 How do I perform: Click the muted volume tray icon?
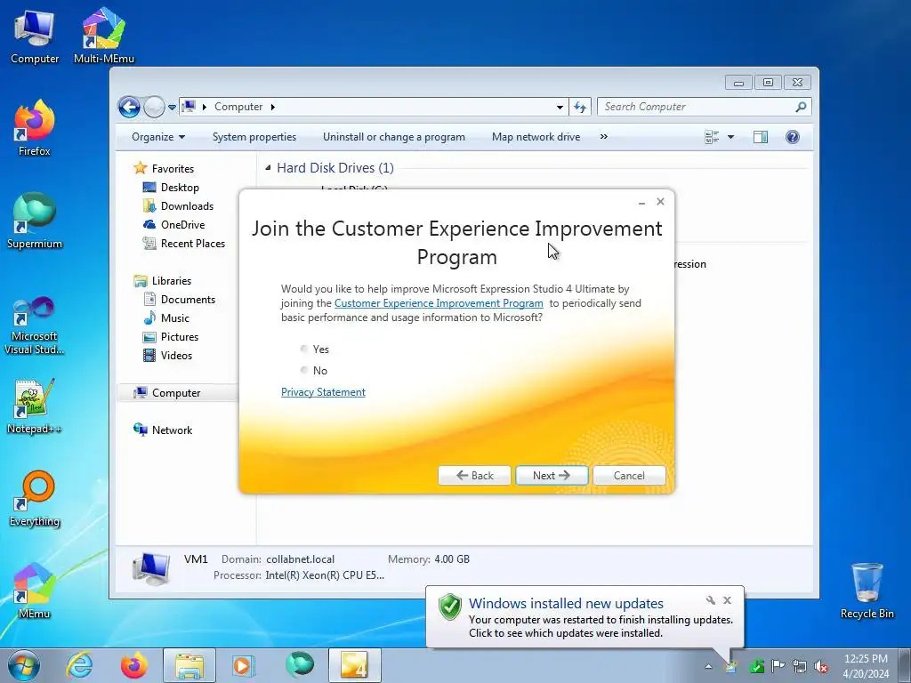[x=821, y=666]
